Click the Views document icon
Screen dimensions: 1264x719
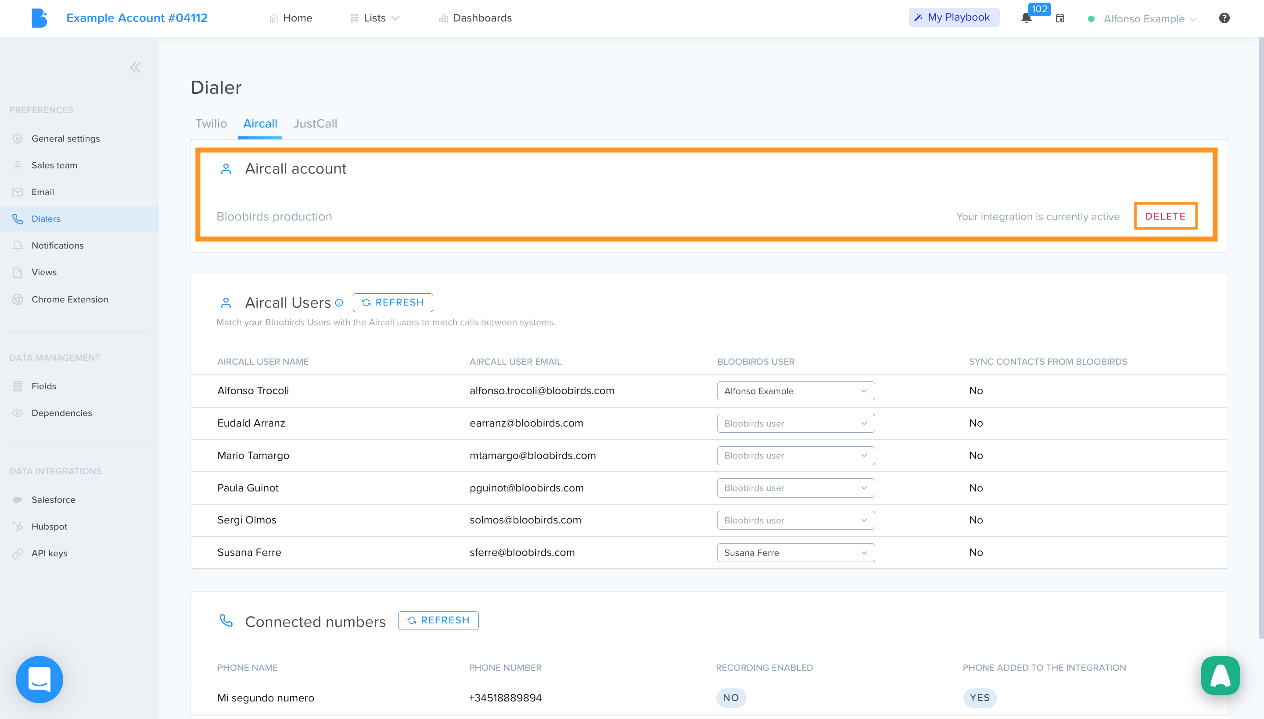(18, 272)
